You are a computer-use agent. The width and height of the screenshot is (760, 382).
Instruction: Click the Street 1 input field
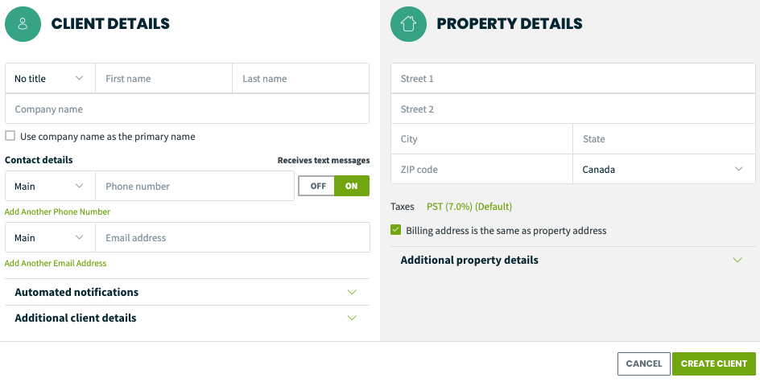click(x=573, y=79)
